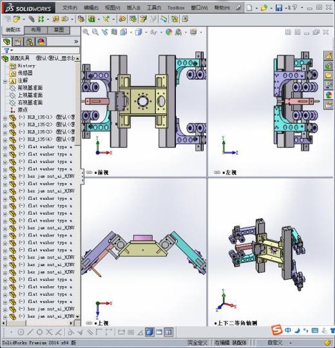The image size is (335, 348).
Task: Open dropdown arrow next to Assembly Features
Action: (x=99, y=19)
